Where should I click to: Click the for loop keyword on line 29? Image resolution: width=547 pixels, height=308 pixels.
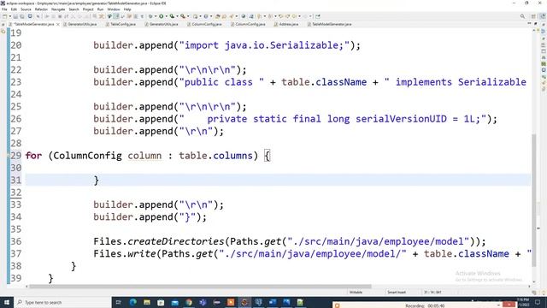[x=33, y=156]
